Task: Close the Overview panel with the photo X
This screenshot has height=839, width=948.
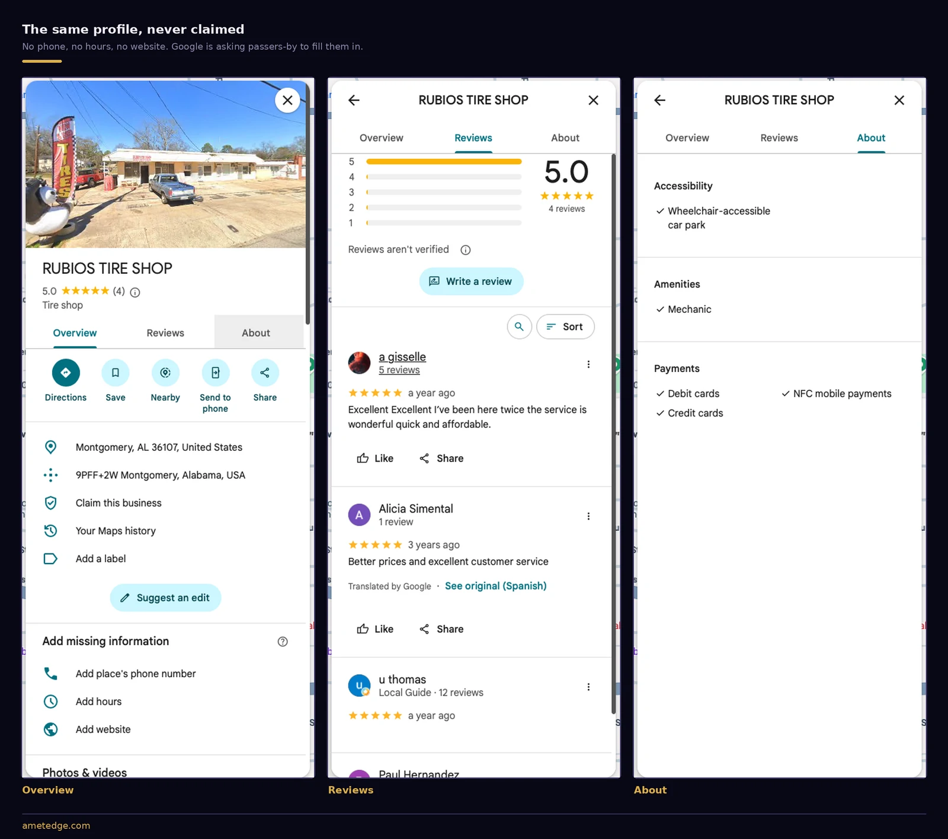Action: pyautogui.click(x=287, y=100)
